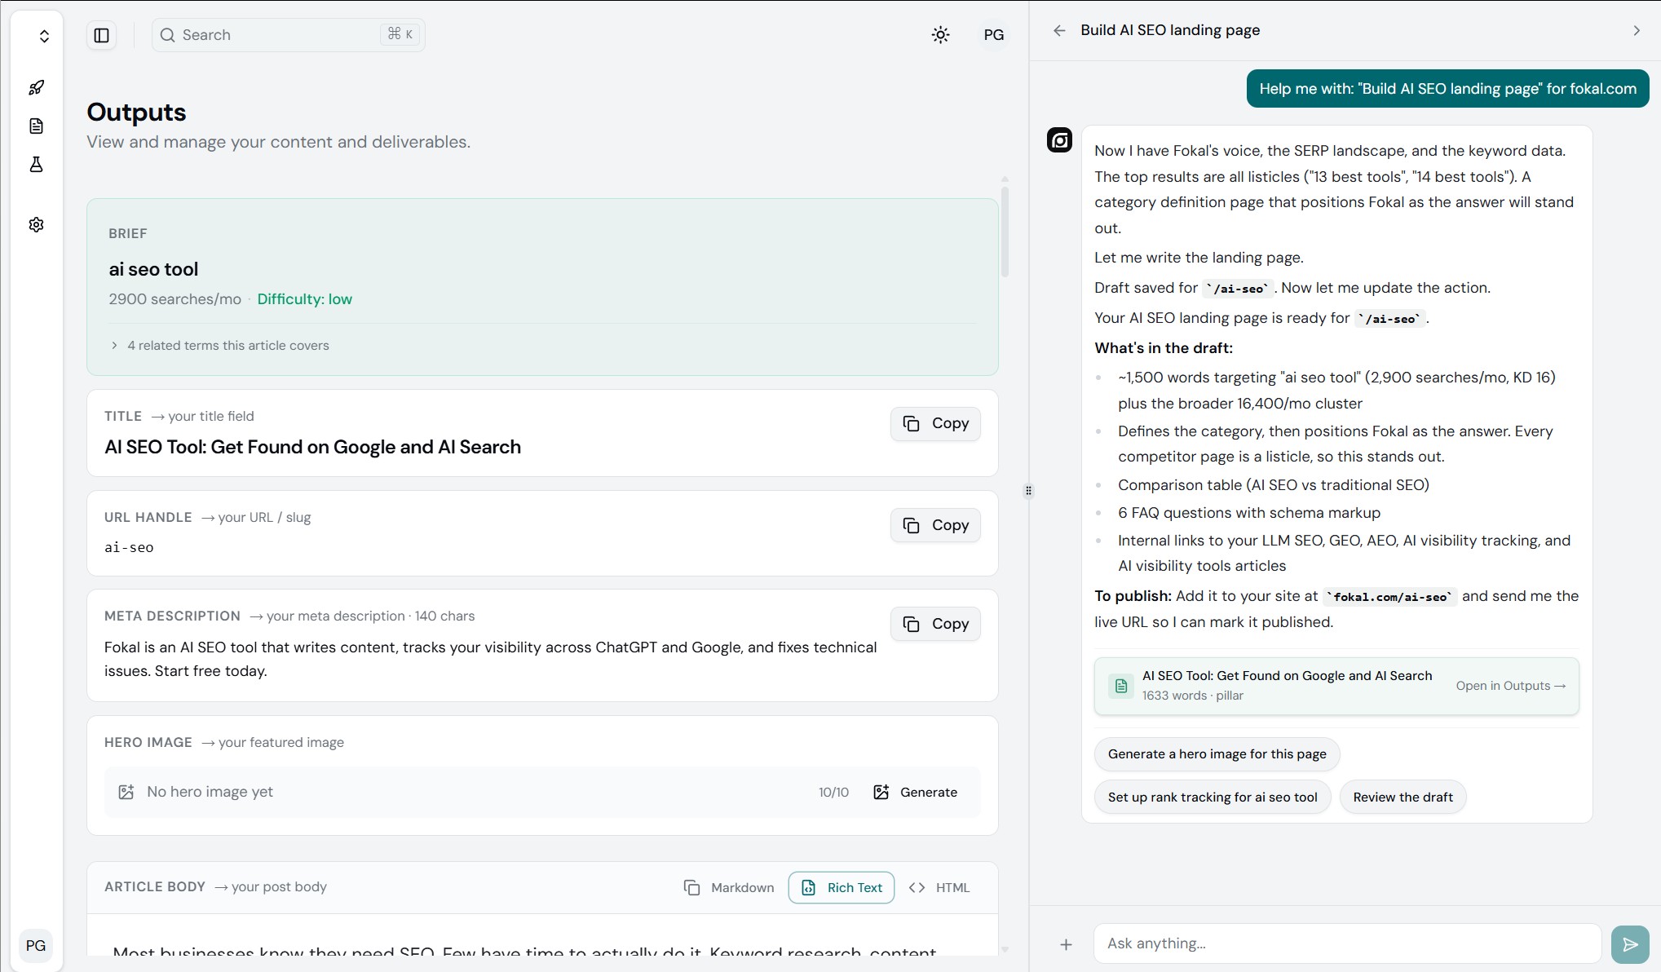This screenshot has height=972, width=1661.
Task: Open the workspace switcher chevrons at top left
Action: pyautogui.click(x=45, y=35)
